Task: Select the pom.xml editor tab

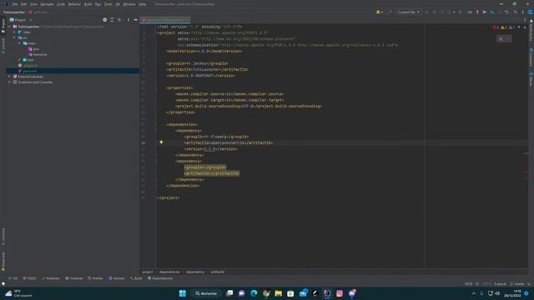Action: (165, 20)
